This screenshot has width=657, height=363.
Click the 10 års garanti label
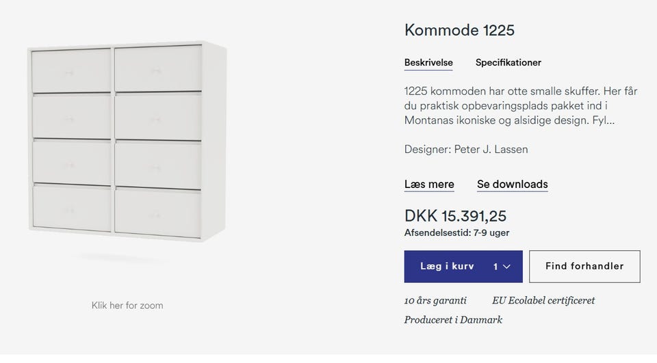(435, 300)
